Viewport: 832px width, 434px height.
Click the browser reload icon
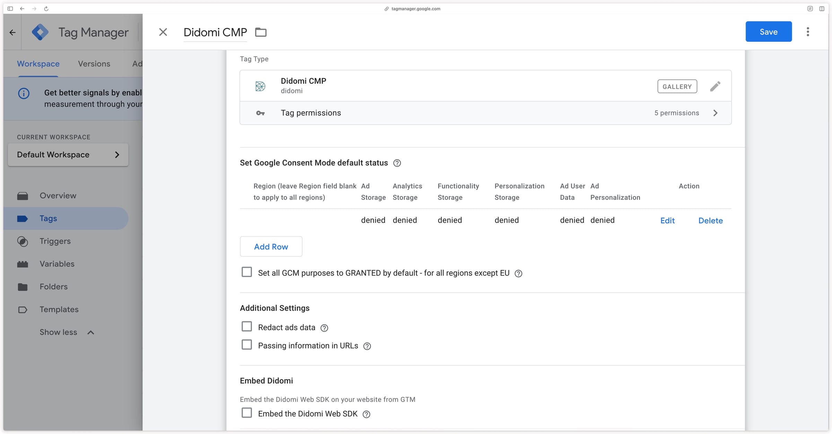coord(46,9)
